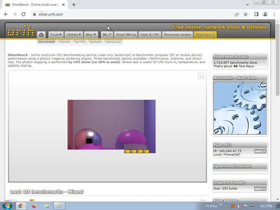Click the Chrome taskbar icon

point(21,206)
